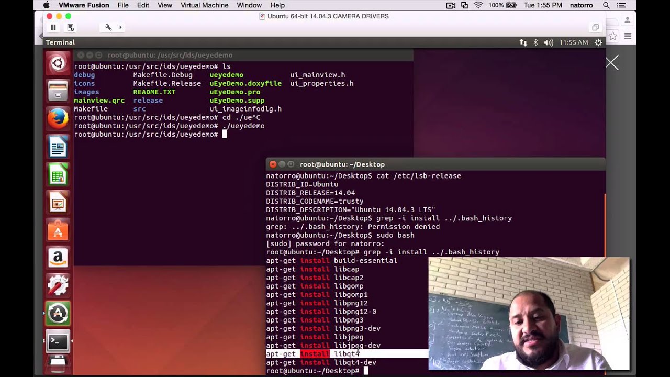Click 'libqt4-dev' install line

pos(321,362)
